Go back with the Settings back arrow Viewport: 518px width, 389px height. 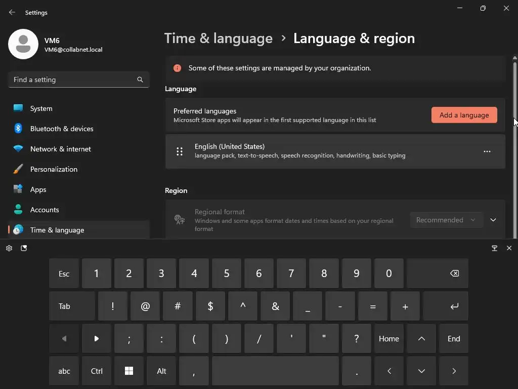coord(12,12)
